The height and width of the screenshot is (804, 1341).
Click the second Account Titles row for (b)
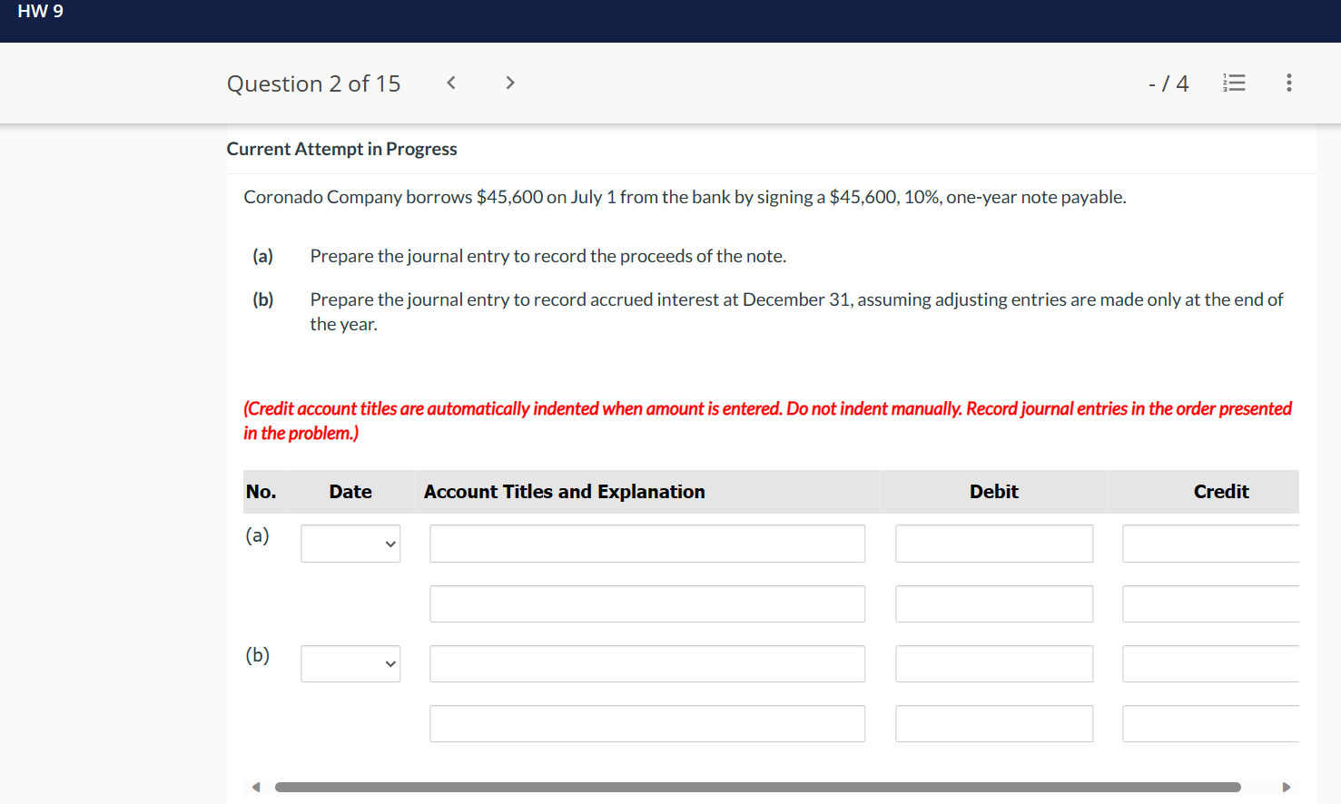tap(646, 723)
